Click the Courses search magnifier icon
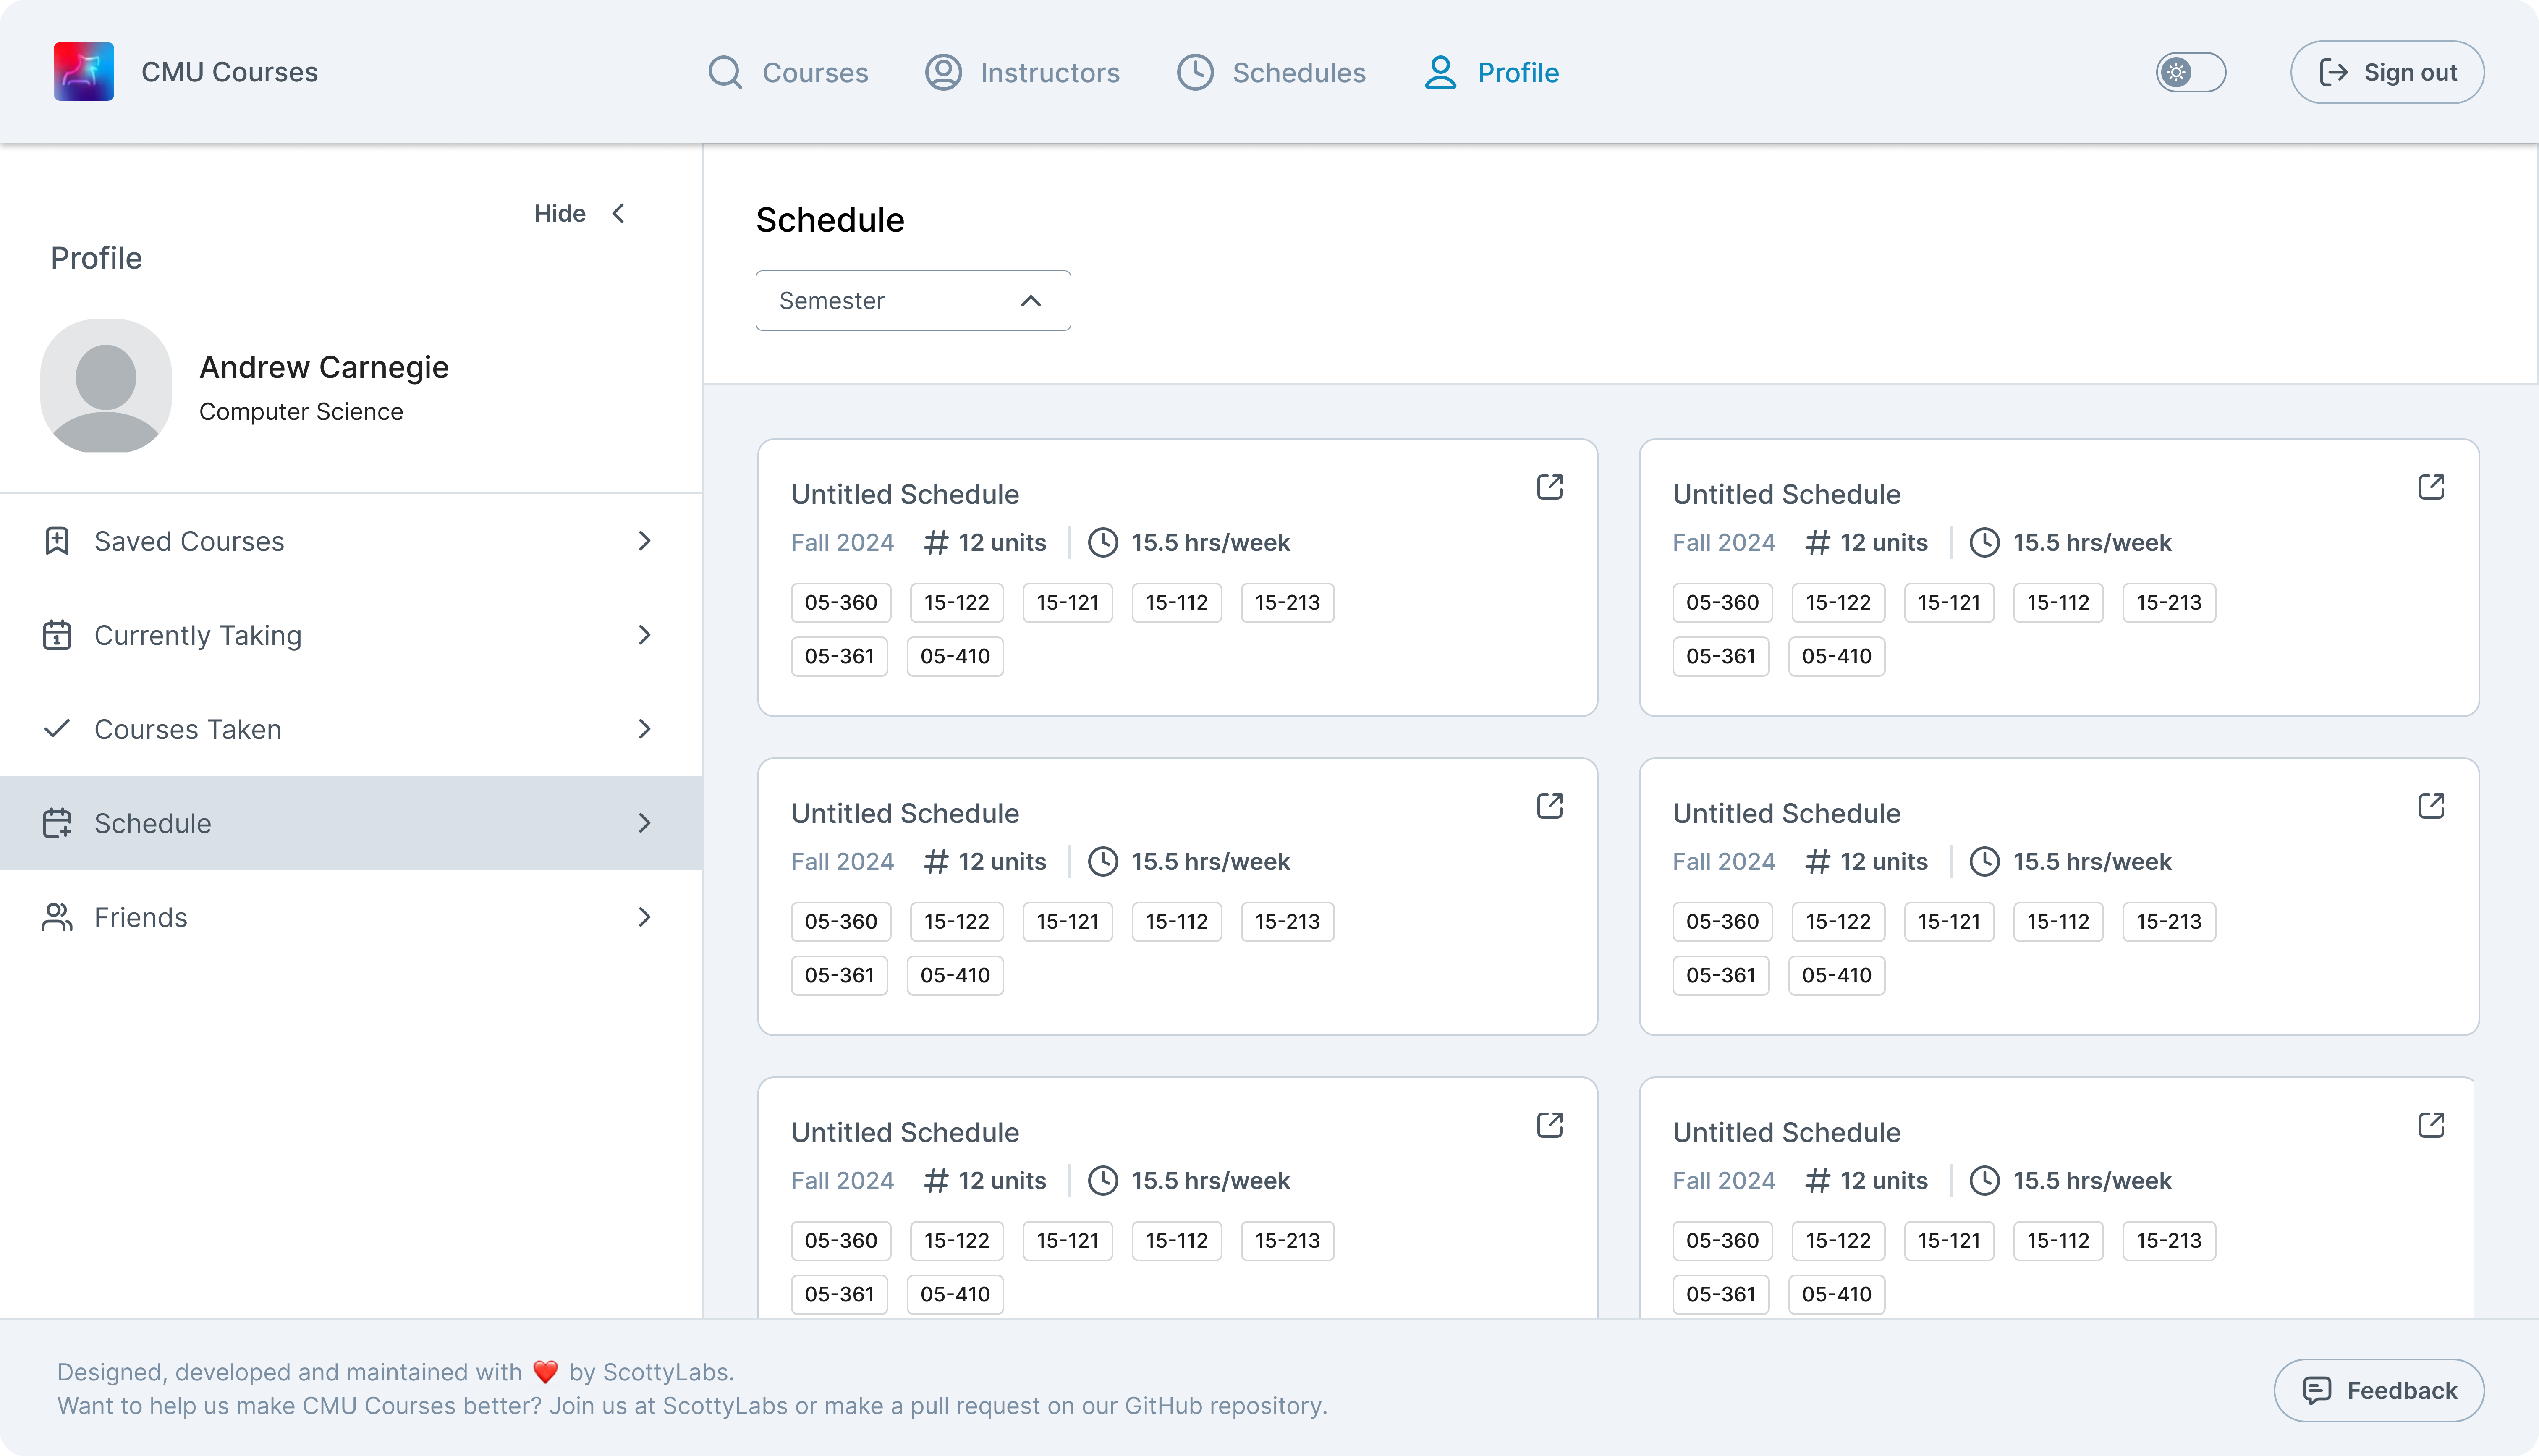The height and width of the screenshot is (1456, 2539). (x=725, y=72)
